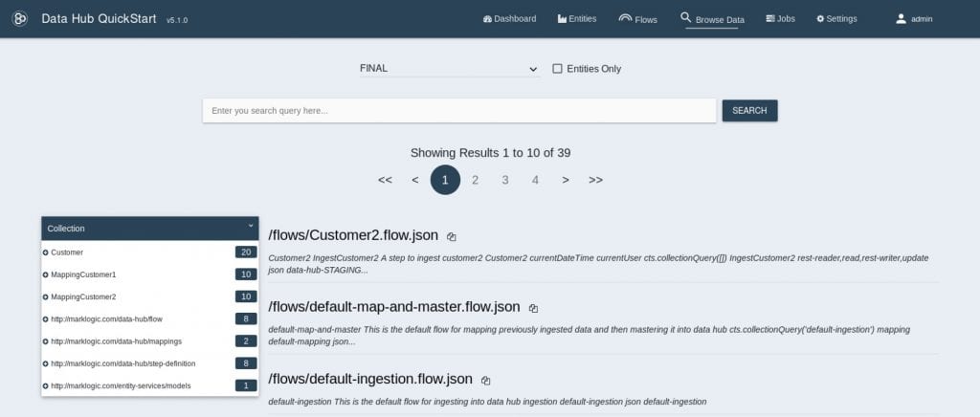
Task: Go to results page 2
Action: pos(475,180)
